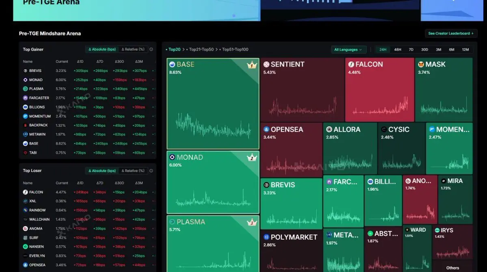
Task: Open the ALLORA heatmap tile
Action: pos(350,149)
